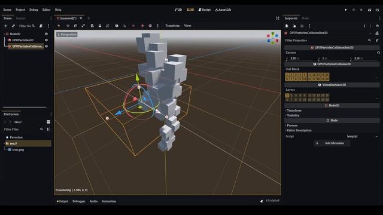Open the Perspective view menu
This screenshot has height=215, width=383.
tap(67, 35)
